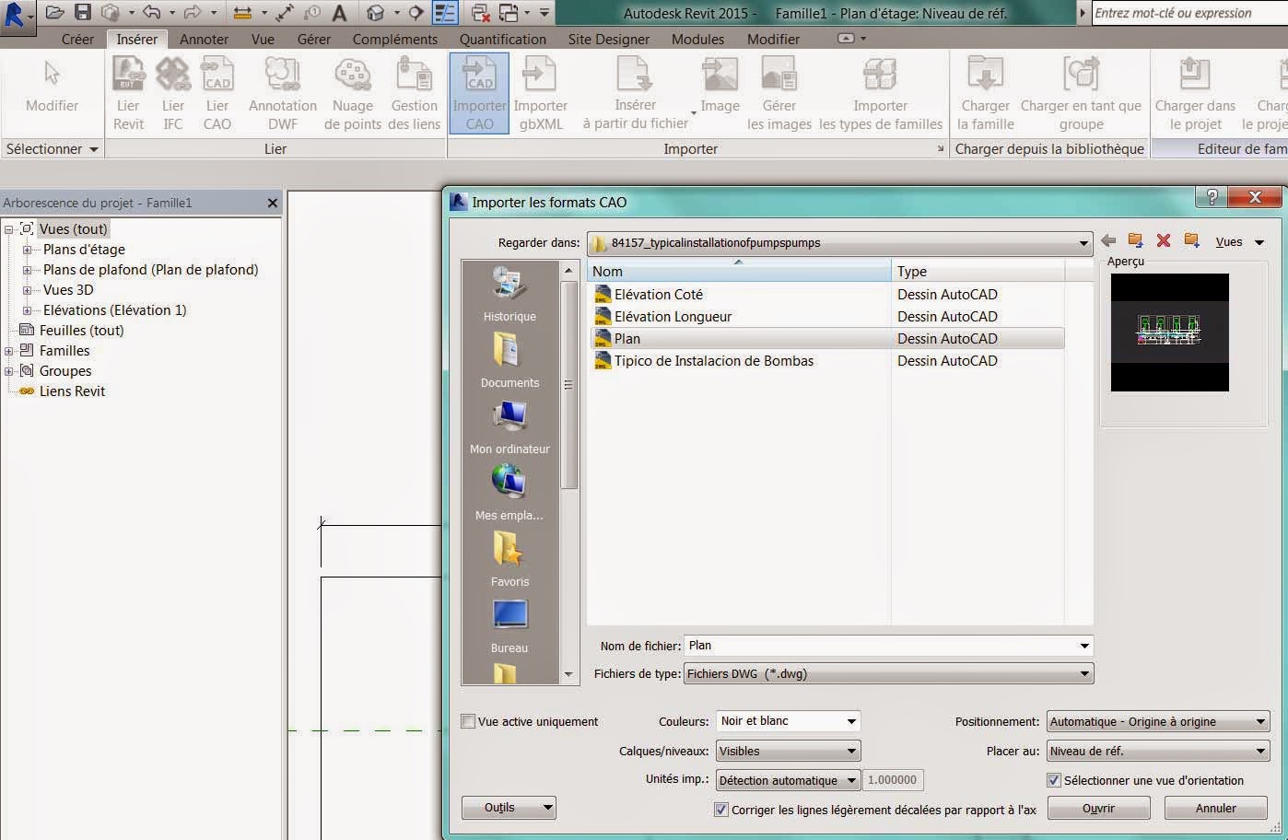Select 'Liens Revit' in project browser
The height and width of the screenshot is (840, 1288).
point(72,391)
